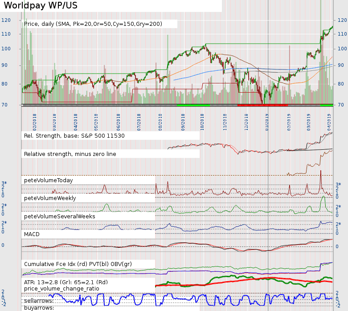Screen dimensions: 348x311
Task: Click the 'Rel. Strength, base: S&P 500 11530' label
Action: coord(74,135)
